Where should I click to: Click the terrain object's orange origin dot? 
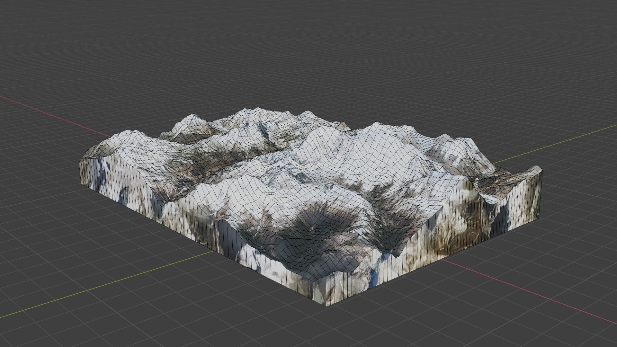(x=325, y=239)
